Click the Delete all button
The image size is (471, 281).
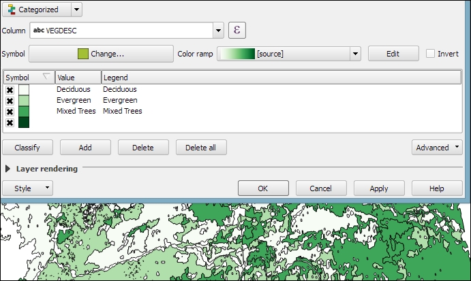pos(201,148)
